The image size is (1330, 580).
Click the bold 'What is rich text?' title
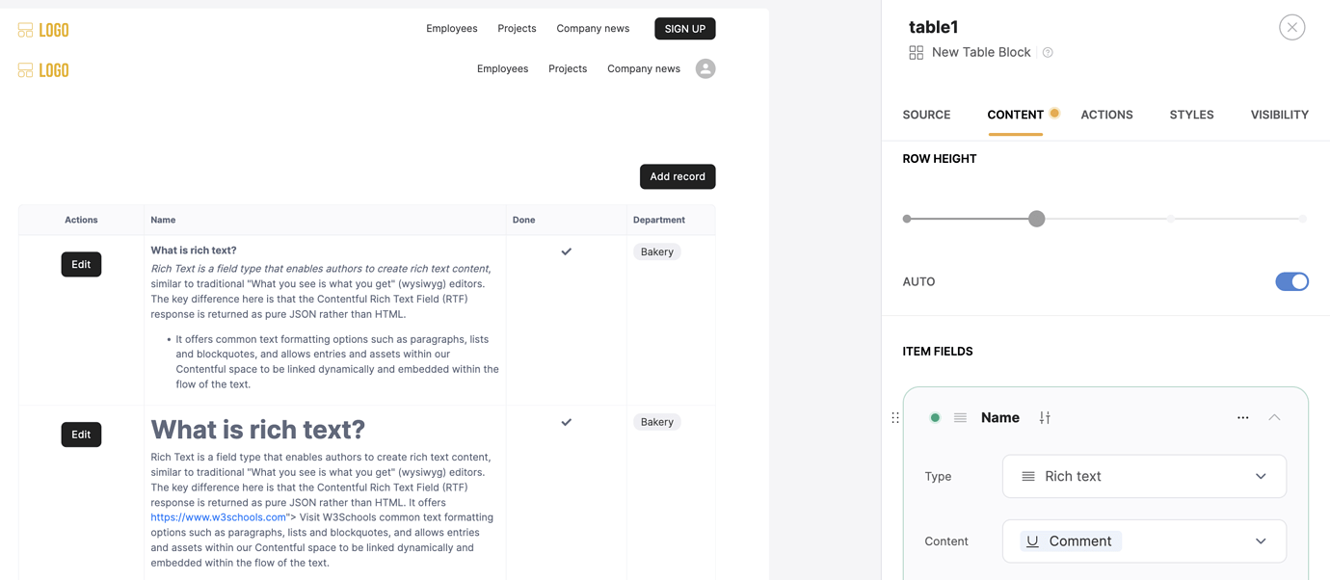click(194, 250)
